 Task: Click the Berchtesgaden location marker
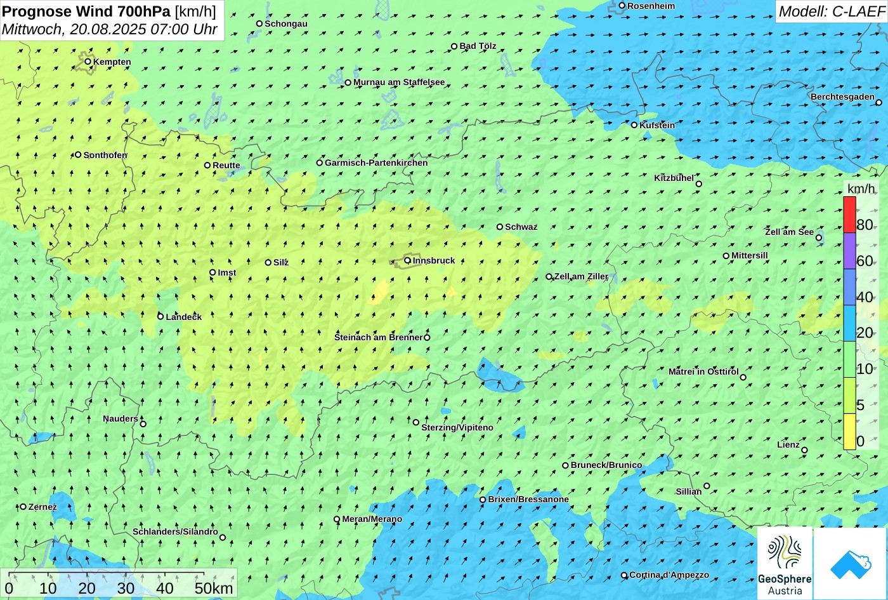(879, 102)
